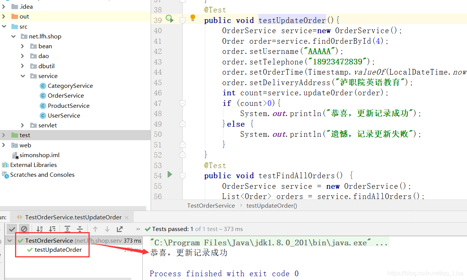Expand all test results
Screen dimensions: 467x280
coord(67,229)
